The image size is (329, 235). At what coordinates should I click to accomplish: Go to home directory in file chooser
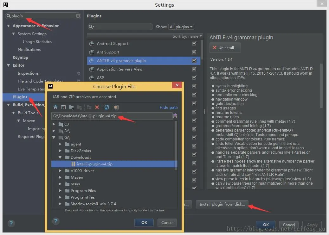coord(55,107)
